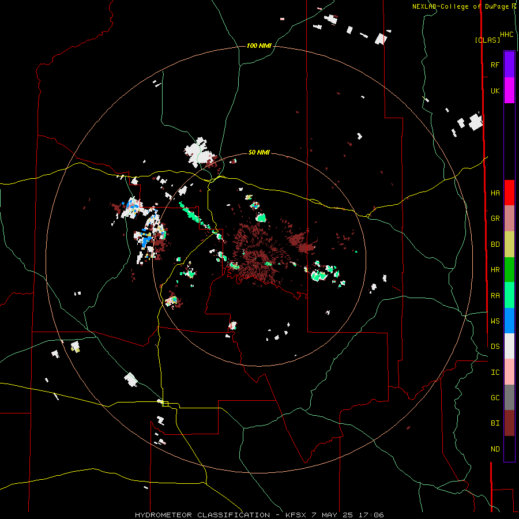
Task: Click the light pink IC ice crystals swatch
Action: point(509,372)
